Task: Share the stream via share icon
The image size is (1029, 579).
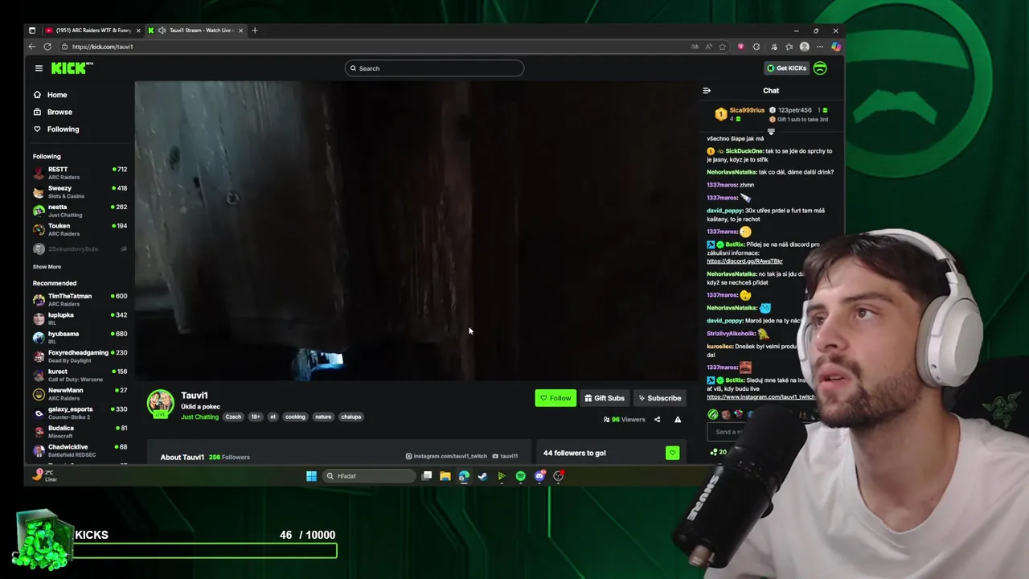Action: coord(657,419)
